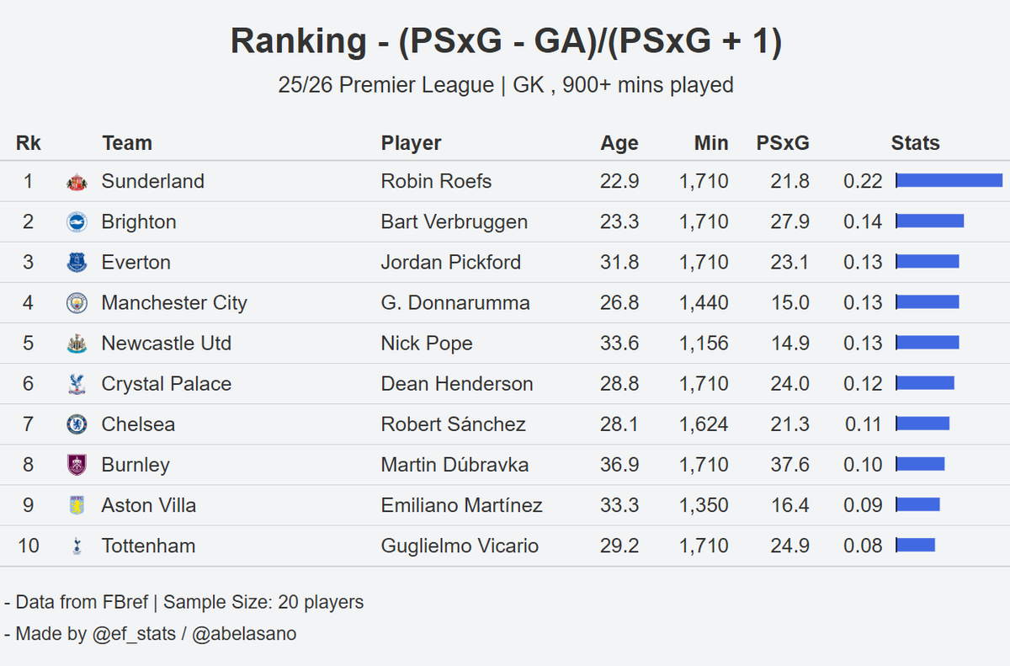Select the PSxG column header
The image size is (1010, 666).
pyautogui.click(x=783, y=143)
